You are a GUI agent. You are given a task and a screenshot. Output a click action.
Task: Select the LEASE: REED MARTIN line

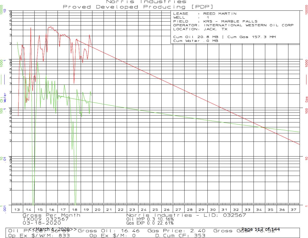(205, 14)
